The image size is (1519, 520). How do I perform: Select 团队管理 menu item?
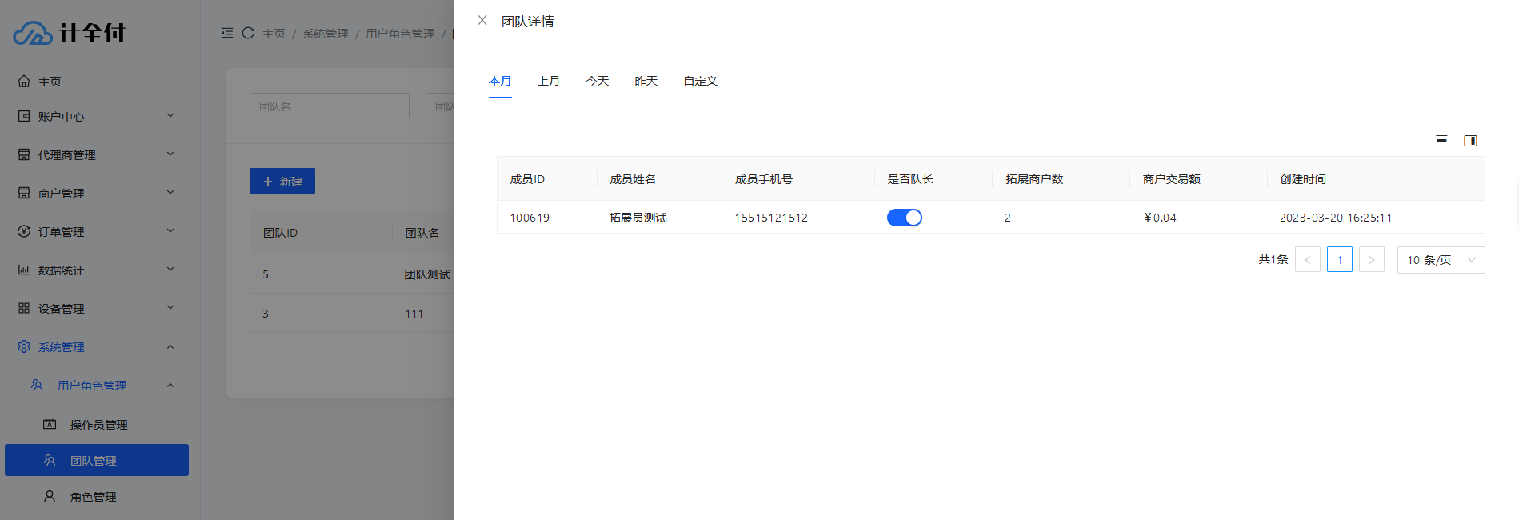click(x=96, y=460)
